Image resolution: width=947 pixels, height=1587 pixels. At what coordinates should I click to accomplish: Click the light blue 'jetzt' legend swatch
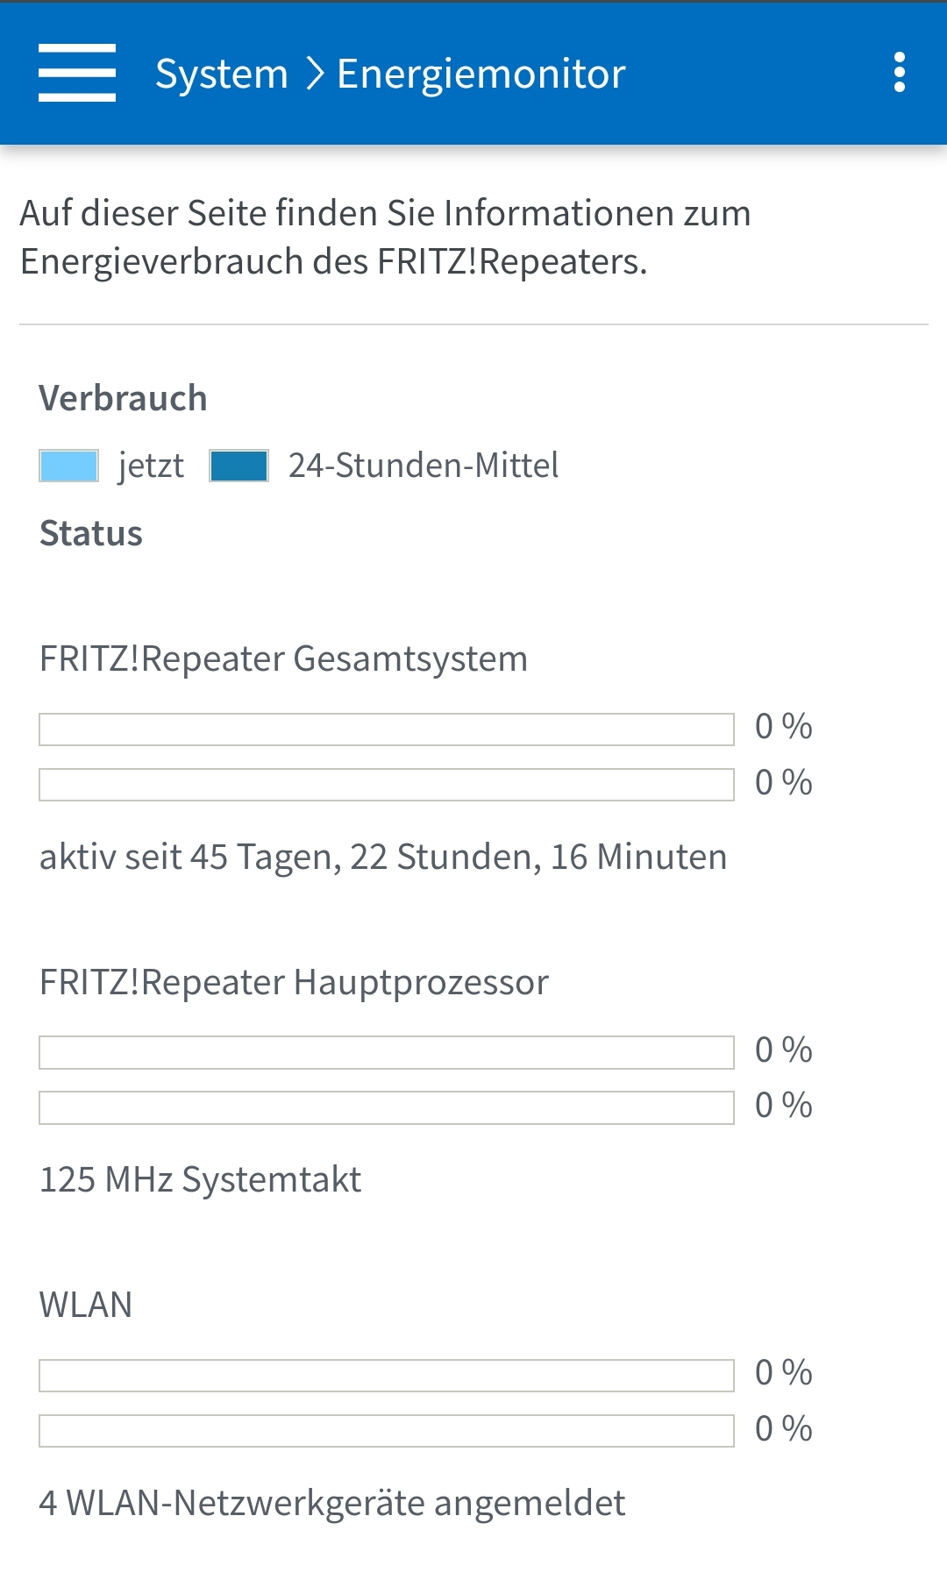[69, 466]
